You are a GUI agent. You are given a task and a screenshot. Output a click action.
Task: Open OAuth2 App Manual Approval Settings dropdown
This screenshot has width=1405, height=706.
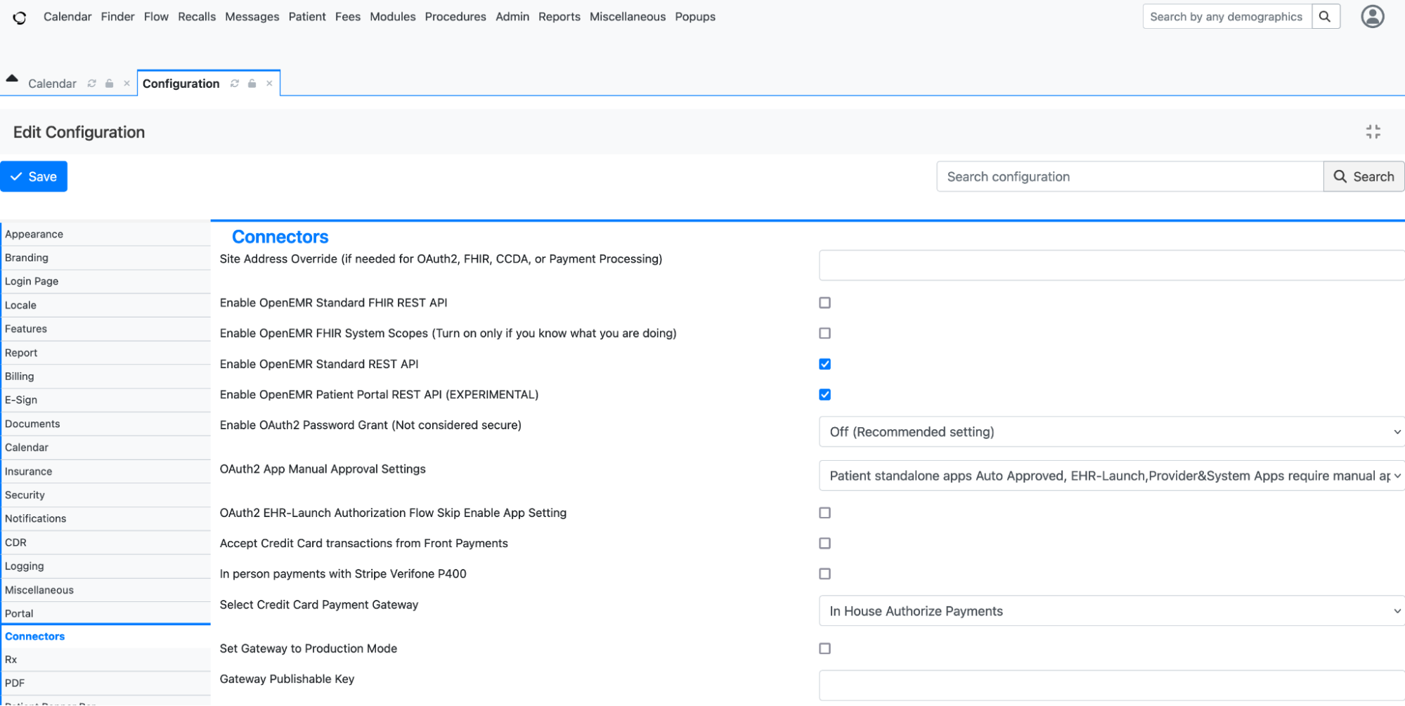click(1111, 476)
